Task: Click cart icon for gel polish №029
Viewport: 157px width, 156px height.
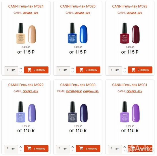Action: [x=29, y=148]
